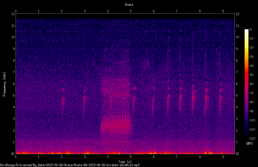Click the "7" tick on the bottom time axis
This screenshot has height=167, width=258.
click(177, 157)
